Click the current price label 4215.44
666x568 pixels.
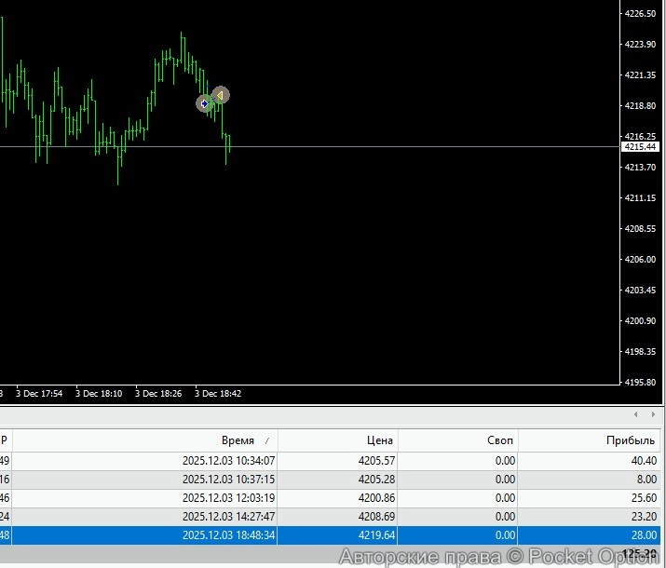point(641,147)
